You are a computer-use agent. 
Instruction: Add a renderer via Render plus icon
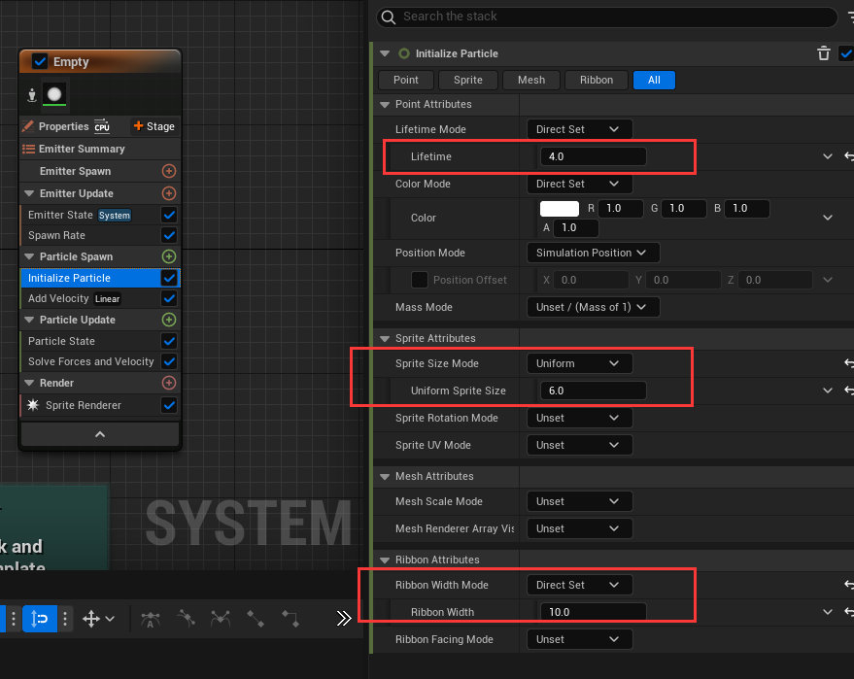(x=169, y=383)
